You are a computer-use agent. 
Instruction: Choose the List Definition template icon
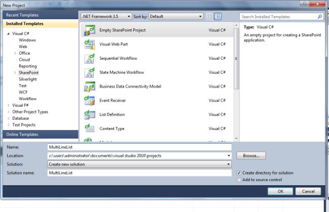point(90,114)
